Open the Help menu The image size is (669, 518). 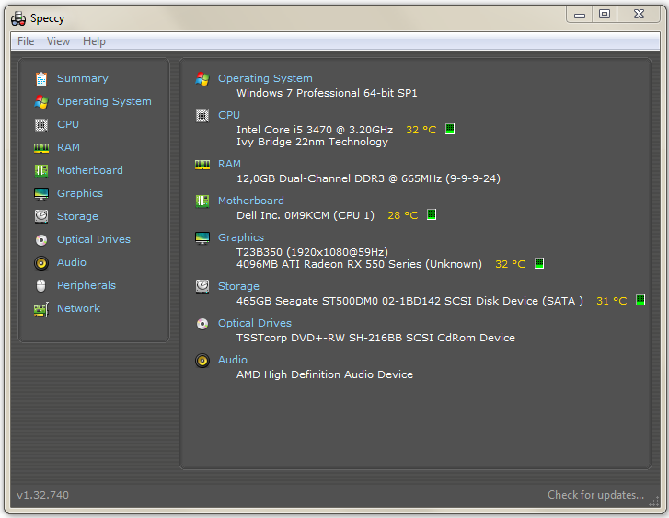coord(94,41)
